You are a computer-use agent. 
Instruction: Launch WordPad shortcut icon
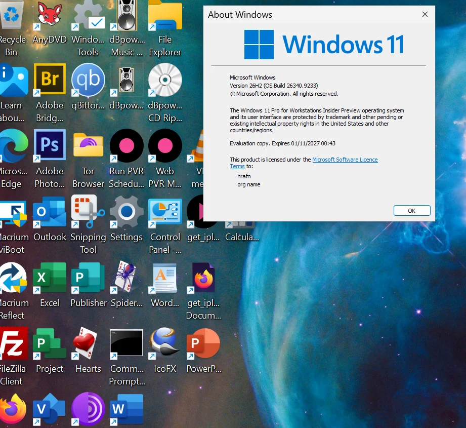[x=165, y=278]
